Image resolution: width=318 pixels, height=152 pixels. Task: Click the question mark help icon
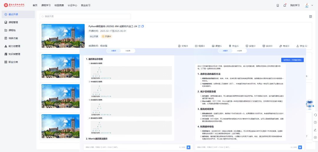pos(315,122)
